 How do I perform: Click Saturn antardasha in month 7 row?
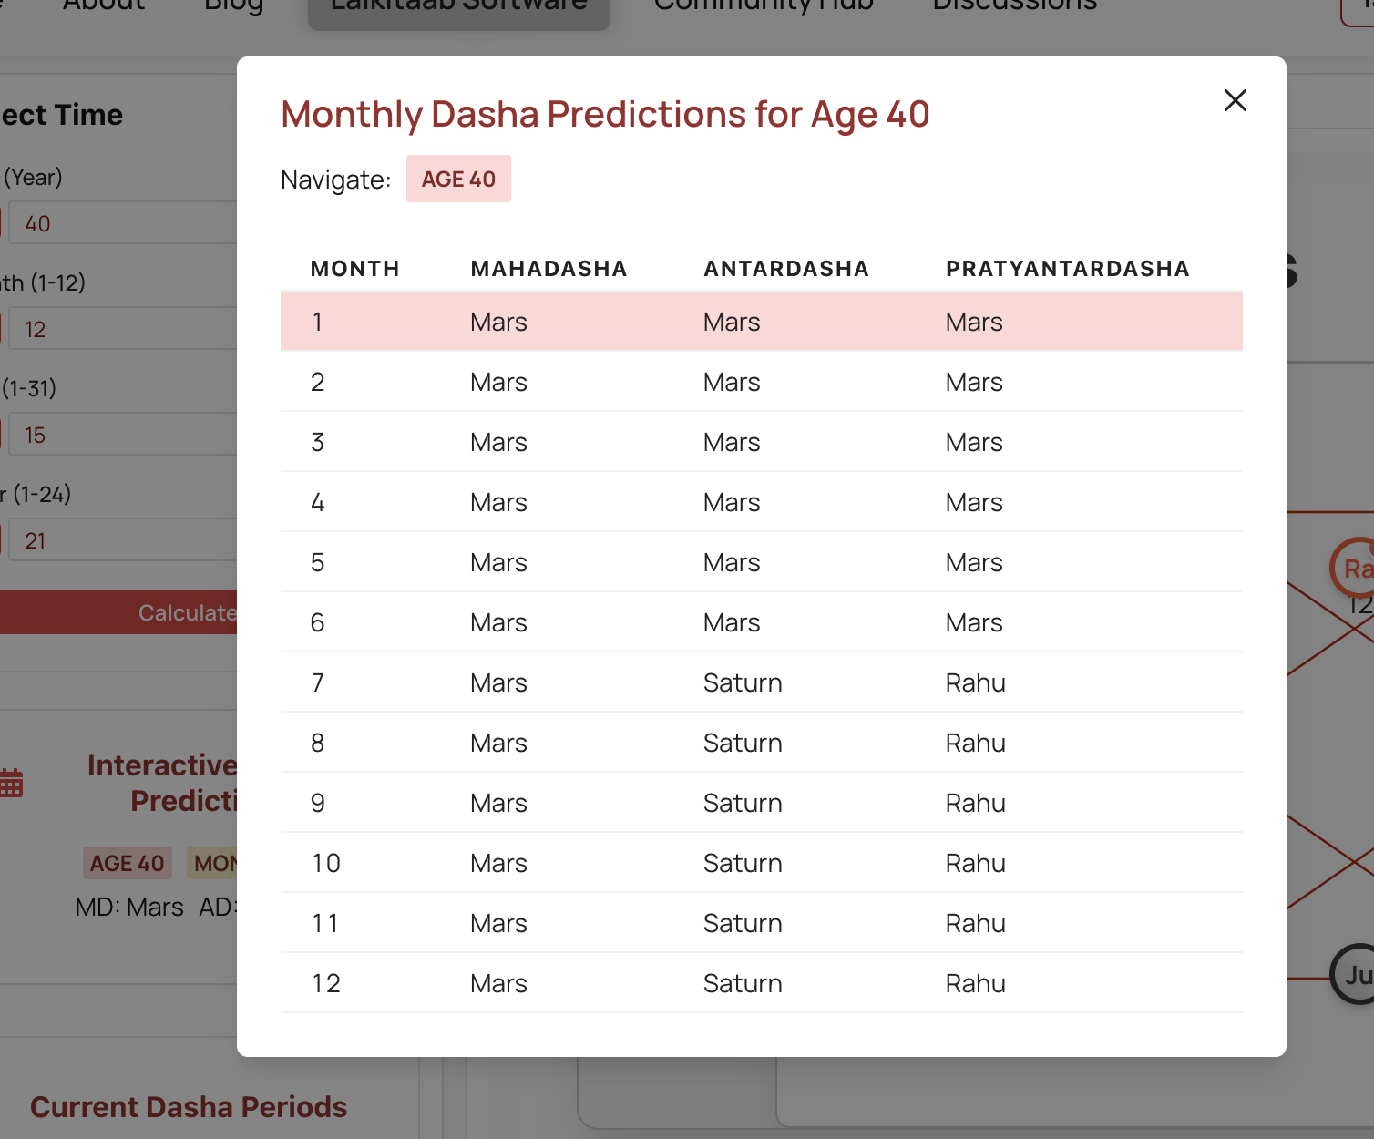(x=743, y=682)
